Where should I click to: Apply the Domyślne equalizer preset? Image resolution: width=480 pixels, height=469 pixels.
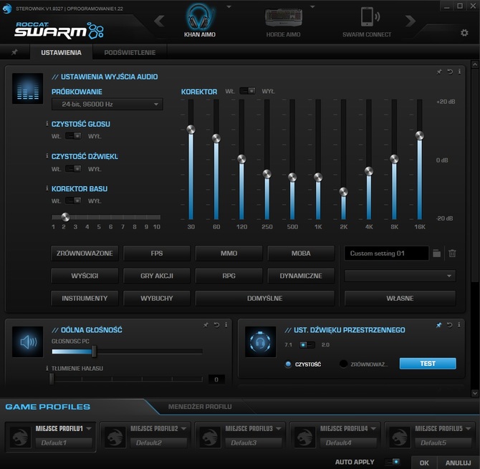point(265,299)
